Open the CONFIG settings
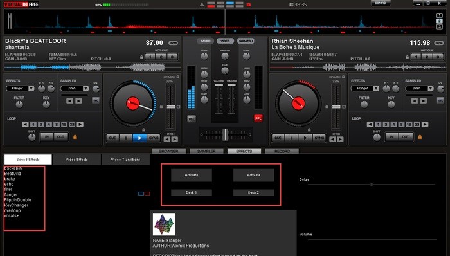 (381, 3)
